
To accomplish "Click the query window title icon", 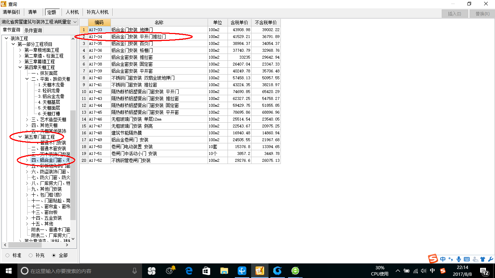I will 4,4.
